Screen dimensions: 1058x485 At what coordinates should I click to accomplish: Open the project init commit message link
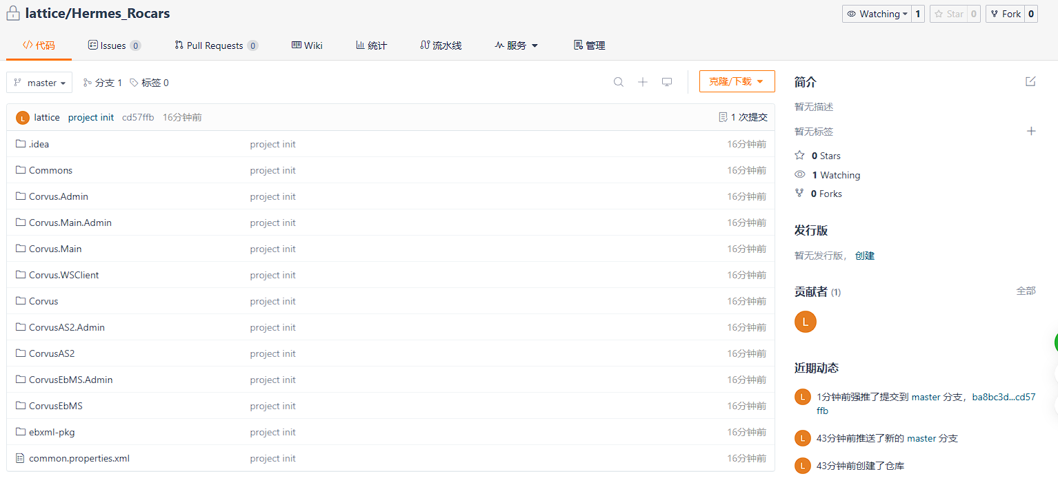[91, 117]
